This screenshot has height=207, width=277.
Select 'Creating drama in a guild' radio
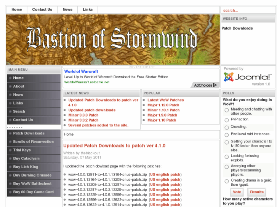227,181
